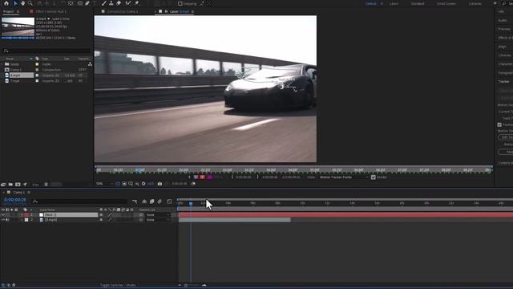Switch to the Project panel tab
513x289 pixels.
[x=9, y=11]
